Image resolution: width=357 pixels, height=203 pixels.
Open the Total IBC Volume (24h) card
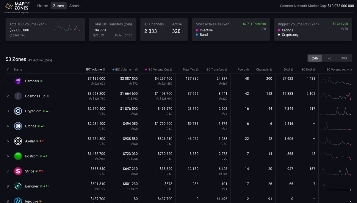45,30
